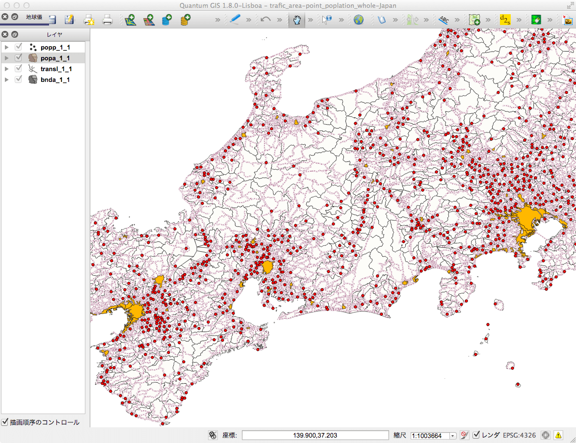Click the yellow warning icon in status bar
The width and height of the screenshot is (576, 443).
(558, 435)
